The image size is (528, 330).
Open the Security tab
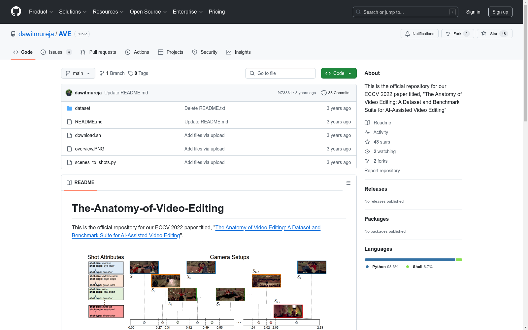tap(205, 52)
